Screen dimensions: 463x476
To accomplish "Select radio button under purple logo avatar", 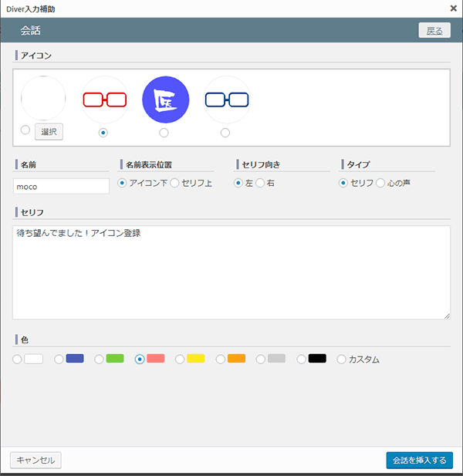I will (164, 133).
